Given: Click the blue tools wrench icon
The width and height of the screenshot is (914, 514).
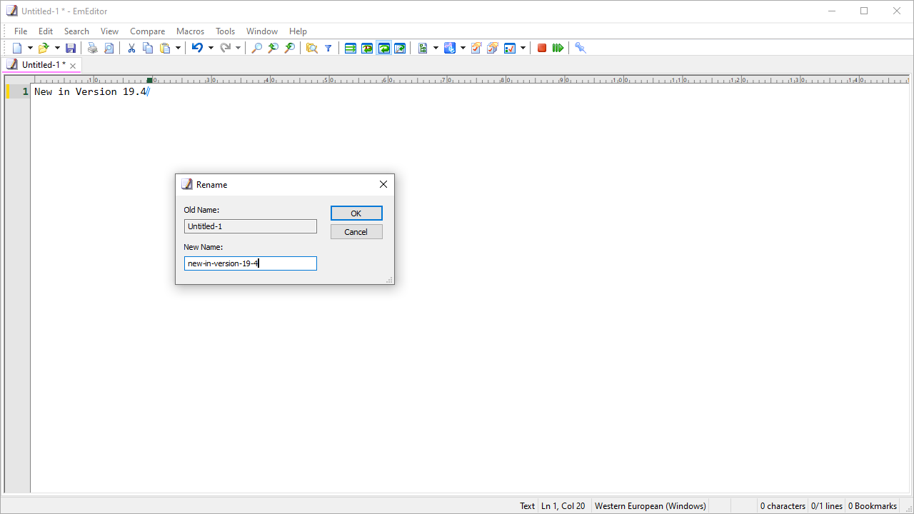Looking at the screenshot, I should [581, 48].
